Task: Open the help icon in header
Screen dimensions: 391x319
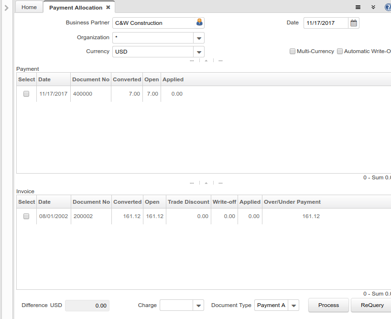Action: point(388,7)
